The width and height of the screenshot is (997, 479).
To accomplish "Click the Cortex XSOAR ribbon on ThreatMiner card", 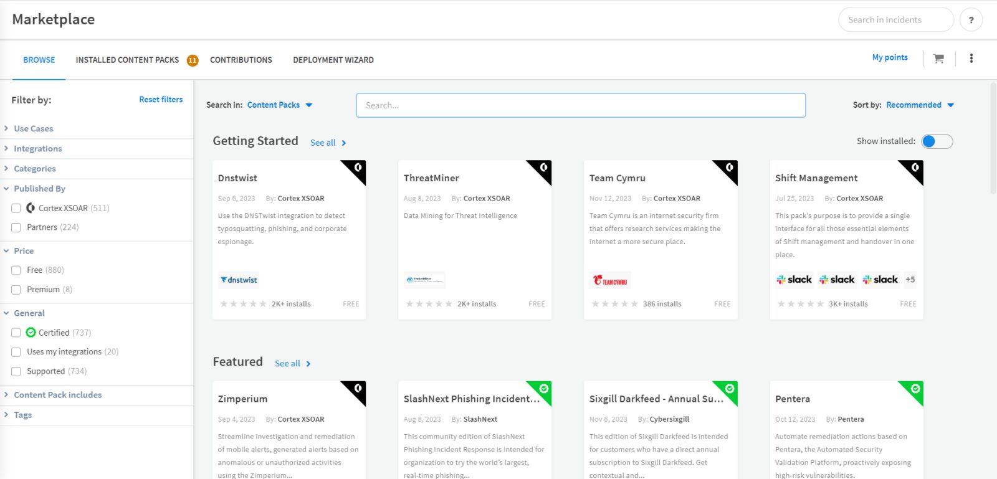I will click(x=543, y=169).
